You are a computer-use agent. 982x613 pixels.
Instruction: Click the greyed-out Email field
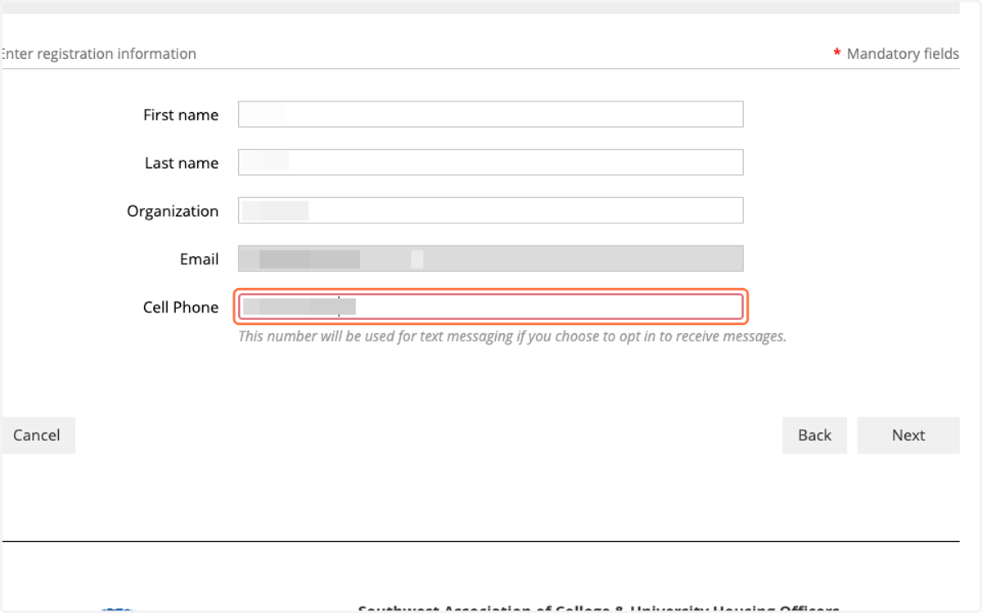point(490,259)
